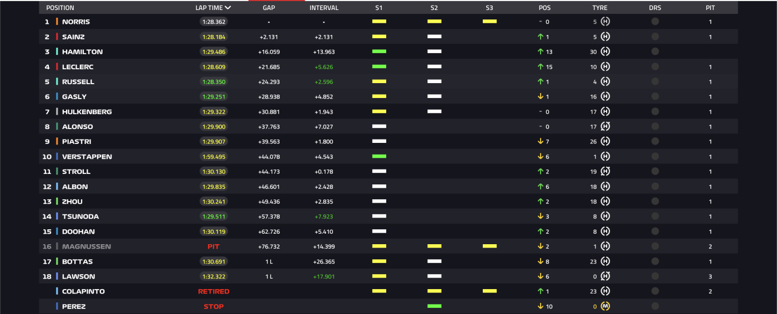The width and height of the screenshot is (777, 314).
Task: Click the DRS indicator dot for Verstappen
Action: click(x=655, y=156)
